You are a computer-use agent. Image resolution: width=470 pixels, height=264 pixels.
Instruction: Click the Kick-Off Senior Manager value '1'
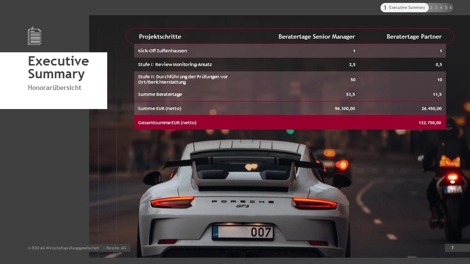[354, 51]
